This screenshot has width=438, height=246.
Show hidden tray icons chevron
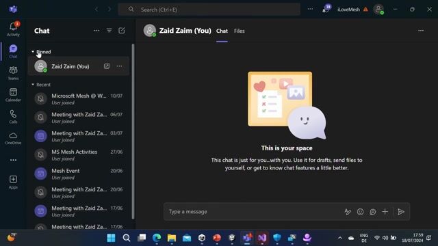[x=340, y=238]
